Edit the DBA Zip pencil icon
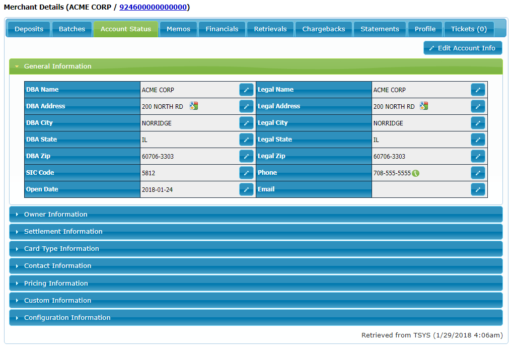Screen dimensions: 511x346 pos(246,156)
